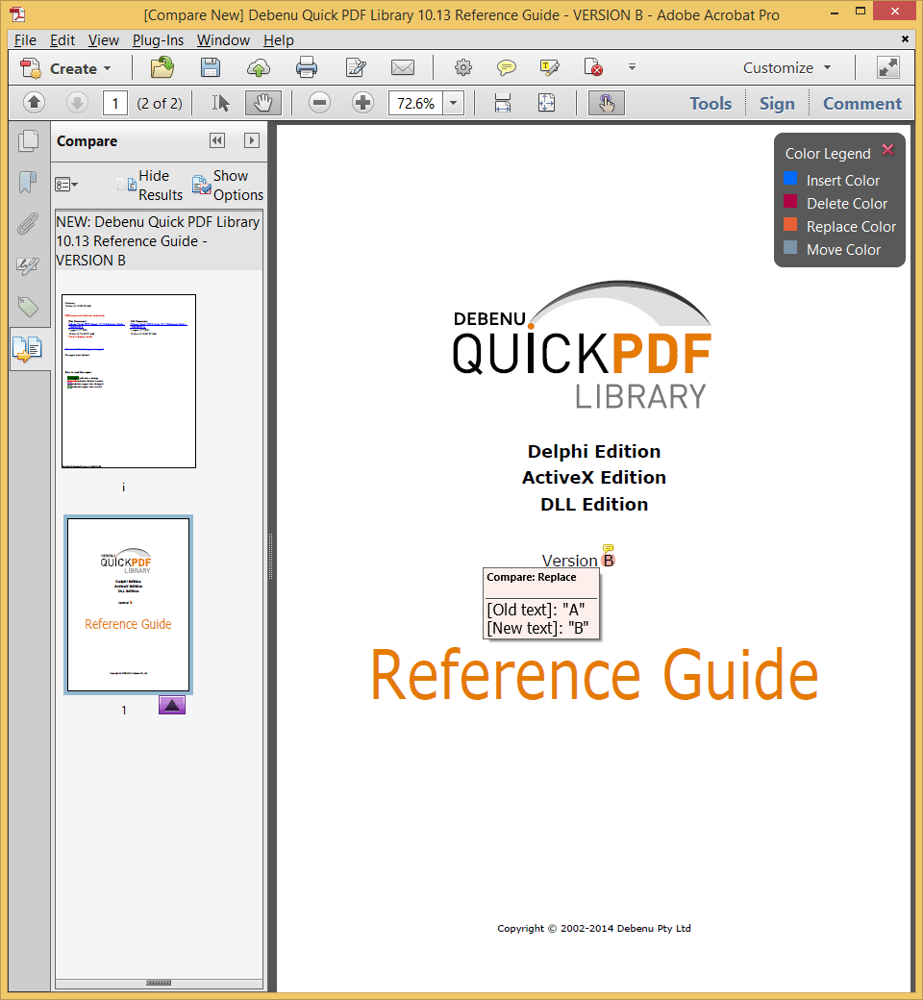Click Hide Results in Compare panel
Image resolution: width=923 pixels, height=1000 pixels.
(x=151, y=185)
